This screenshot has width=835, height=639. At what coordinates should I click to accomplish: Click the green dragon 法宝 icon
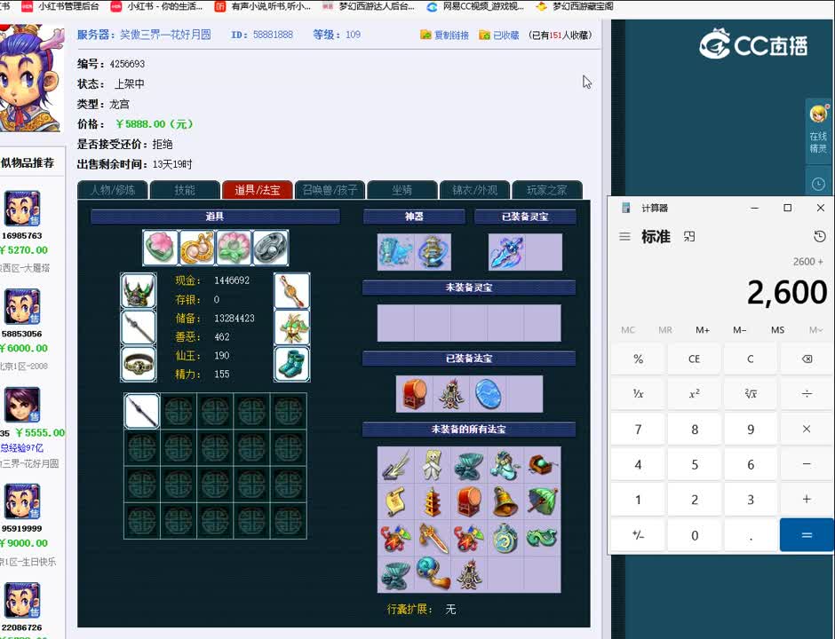[542, 537]
